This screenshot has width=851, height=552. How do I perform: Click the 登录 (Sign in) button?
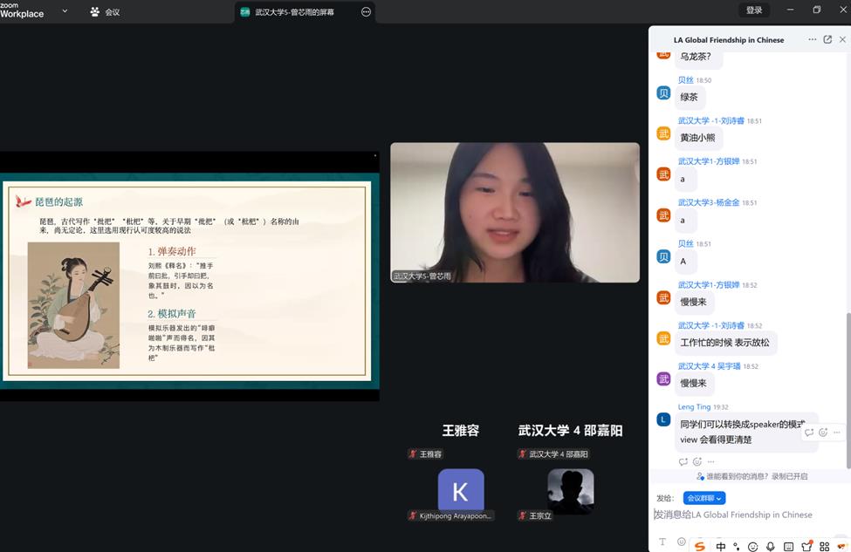[754, 10]
